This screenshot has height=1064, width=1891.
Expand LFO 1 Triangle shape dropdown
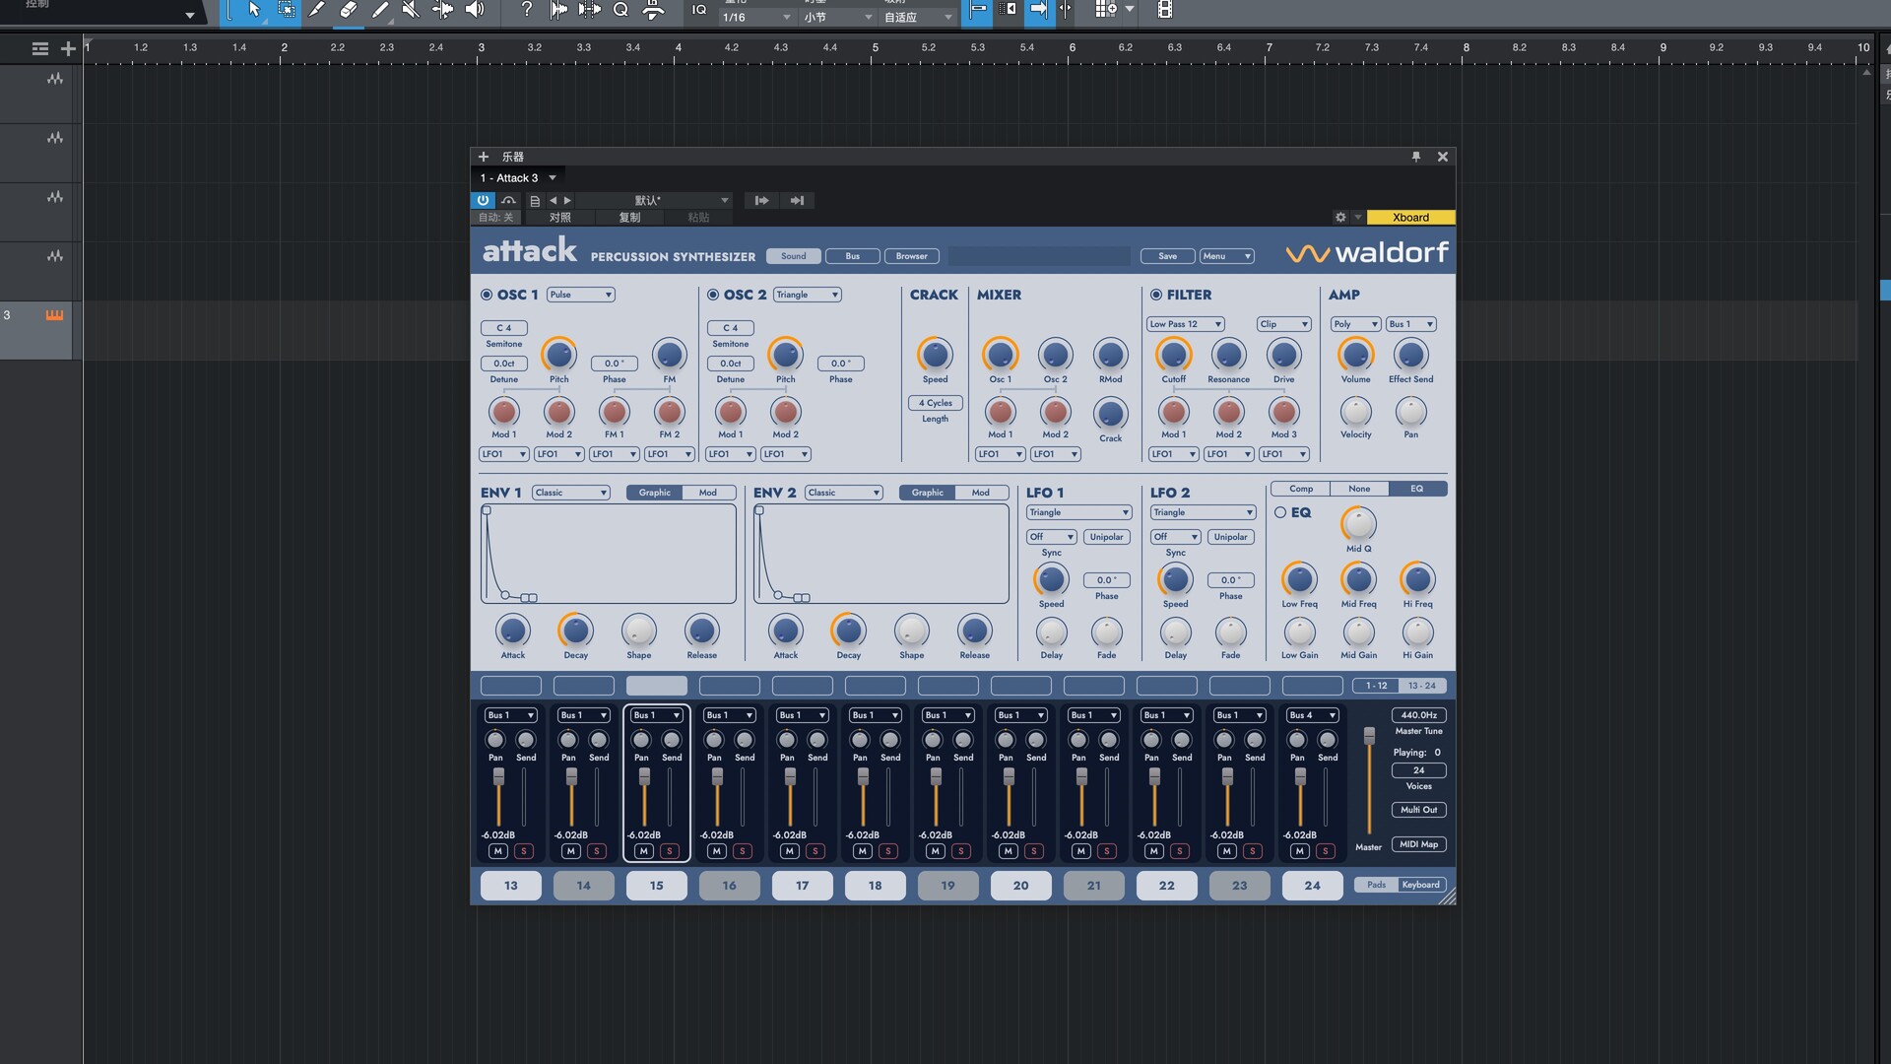coord(1079,512)
